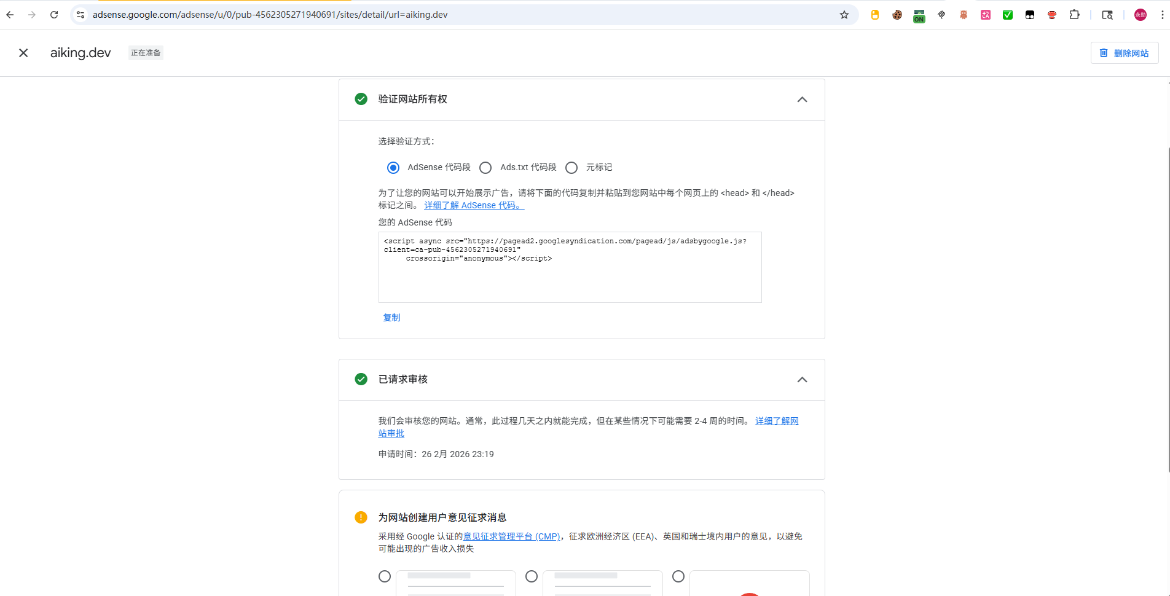Open the Chrome profile avatar

(x=1141, y=15)
